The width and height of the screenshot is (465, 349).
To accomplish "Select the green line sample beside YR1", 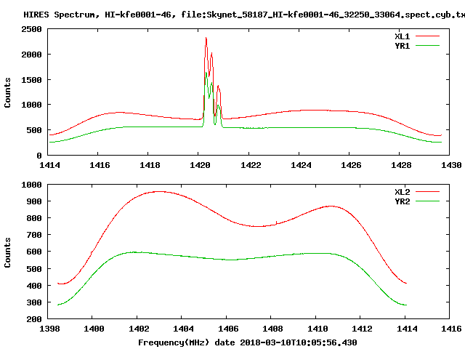I will click(x=427, y=46).
